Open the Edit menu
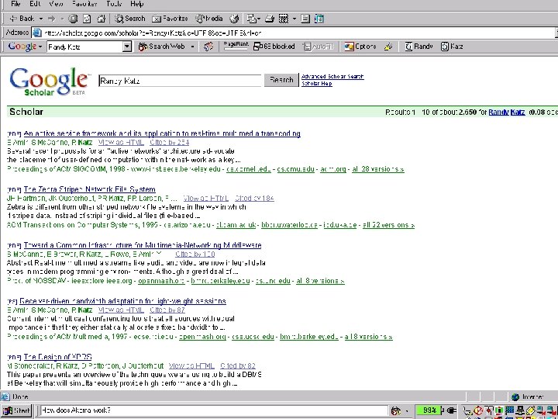Image resolution: width=558 pixels, height=419 pixels. [35, 4]
